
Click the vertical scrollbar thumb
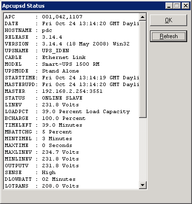coord(143,69)
